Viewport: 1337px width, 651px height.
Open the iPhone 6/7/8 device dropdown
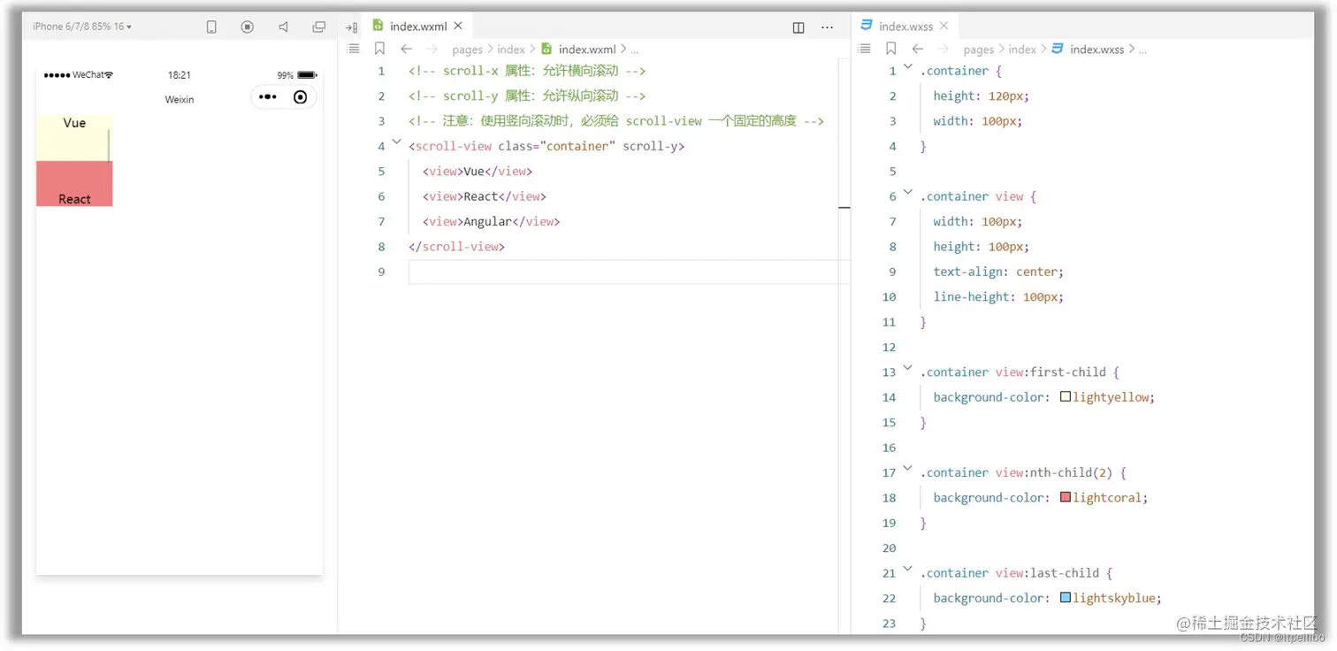point(82,27)
